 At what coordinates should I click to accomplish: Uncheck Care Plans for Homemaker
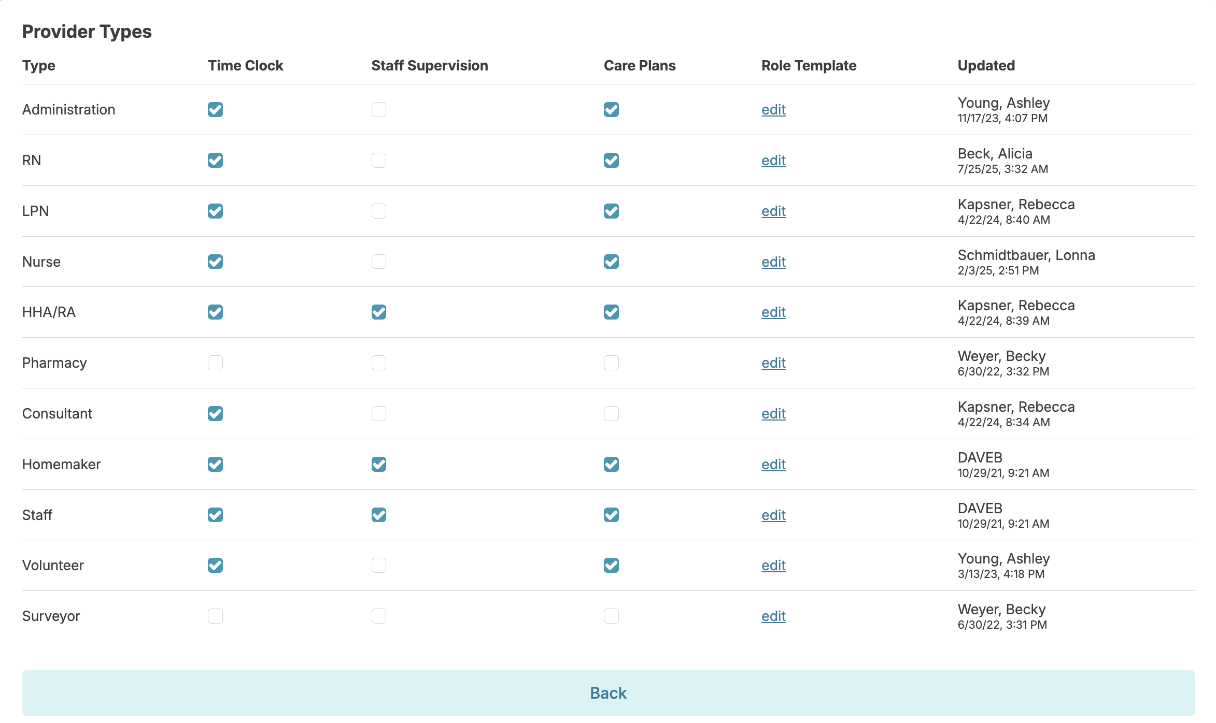coord(611,465)
